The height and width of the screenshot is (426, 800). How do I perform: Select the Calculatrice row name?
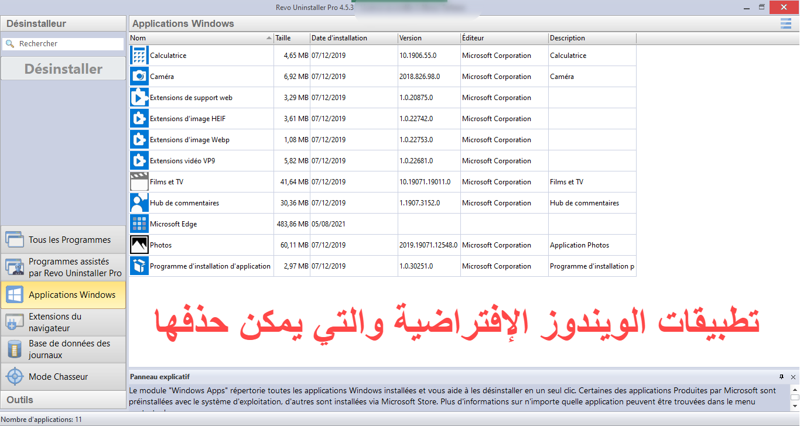tap(168, 56)
